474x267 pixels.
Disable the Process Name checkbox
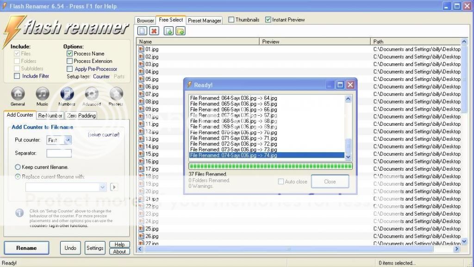tap(70, 54)
